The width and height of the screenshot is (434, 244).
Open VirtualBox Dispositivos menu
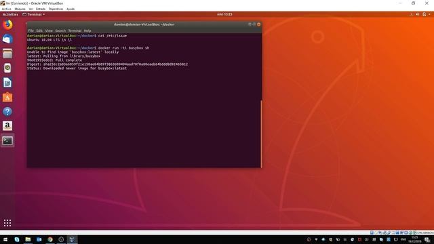56,9
